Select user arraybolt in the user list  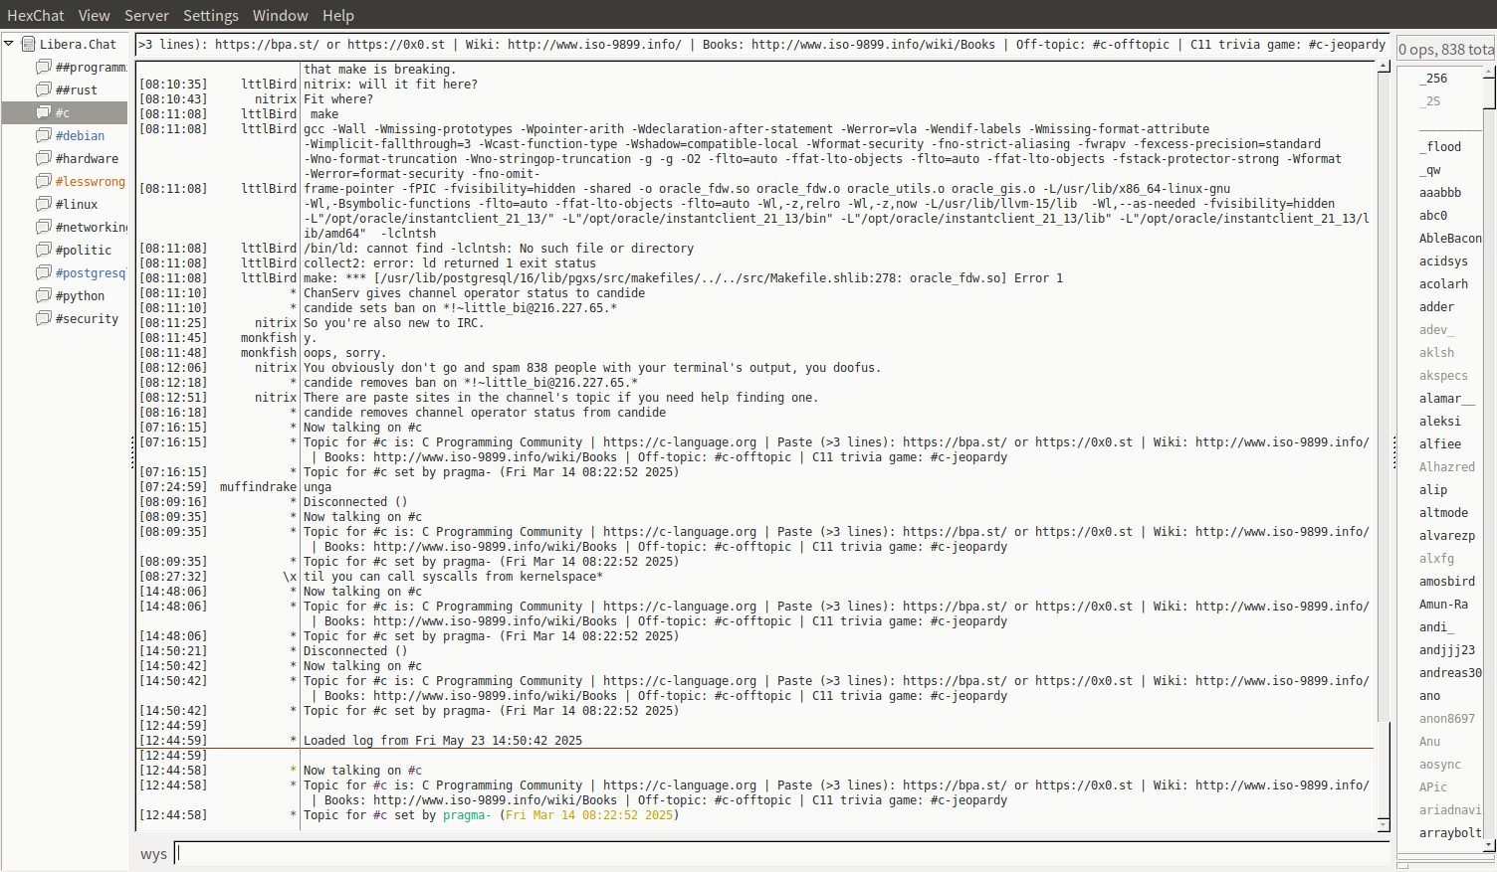[1450, 832]
